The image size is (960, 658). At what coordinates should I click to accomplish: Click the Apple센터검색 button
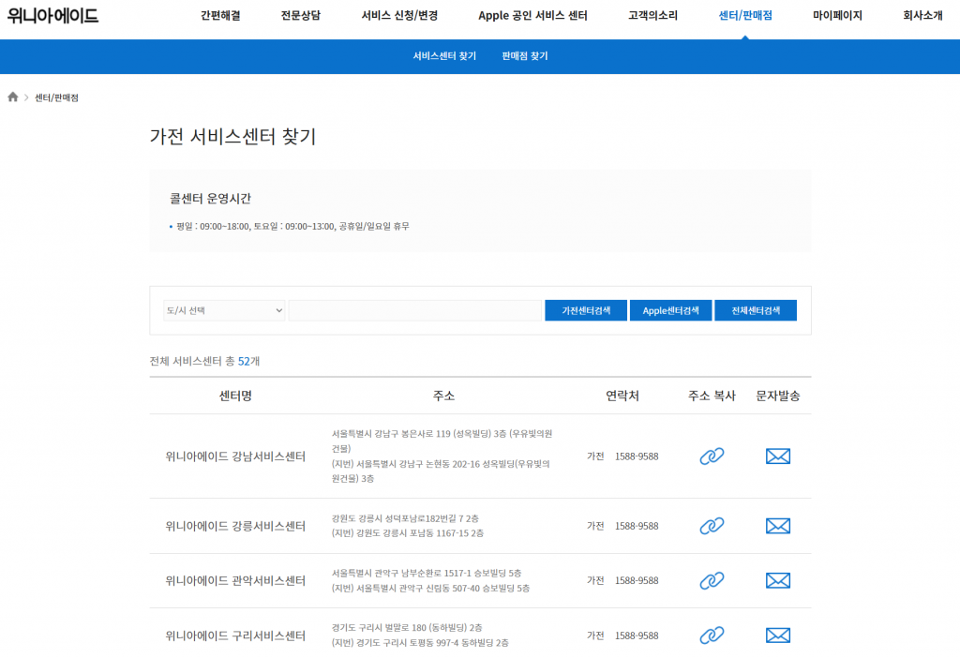670,309
